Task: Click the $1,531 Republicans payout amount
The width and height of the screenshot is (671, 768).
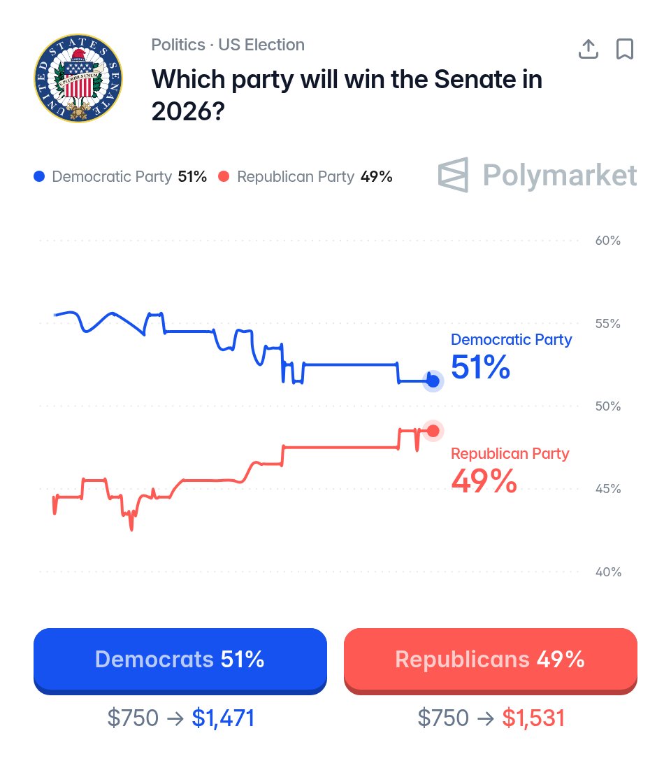Action: tap(533, 718)
